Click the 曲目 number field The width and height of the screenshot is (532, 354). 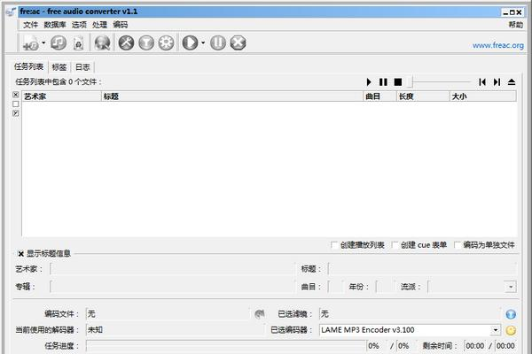(x=336, y=287)
